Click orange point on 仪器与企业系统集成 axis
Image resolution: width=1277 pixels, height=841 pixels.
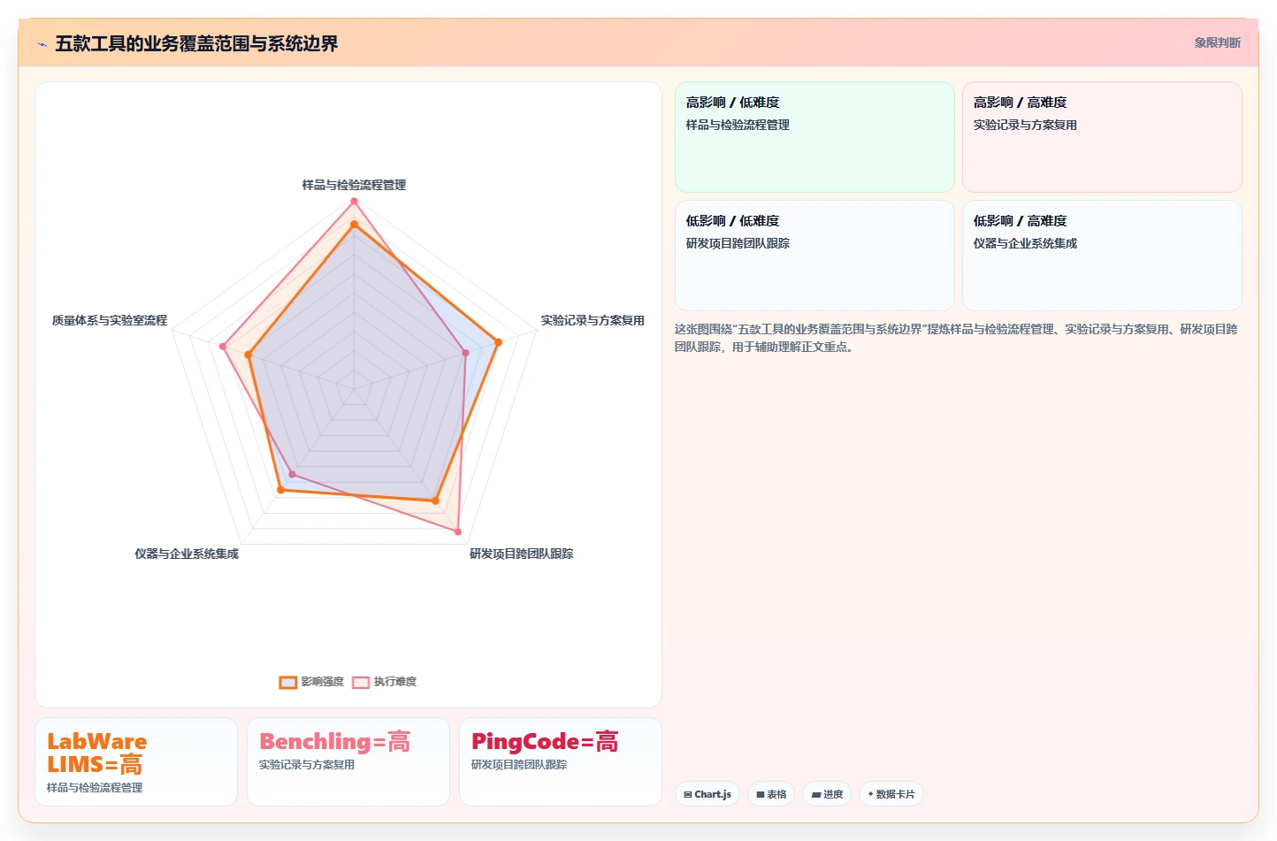pyautogui.click(x=280, y=489)
